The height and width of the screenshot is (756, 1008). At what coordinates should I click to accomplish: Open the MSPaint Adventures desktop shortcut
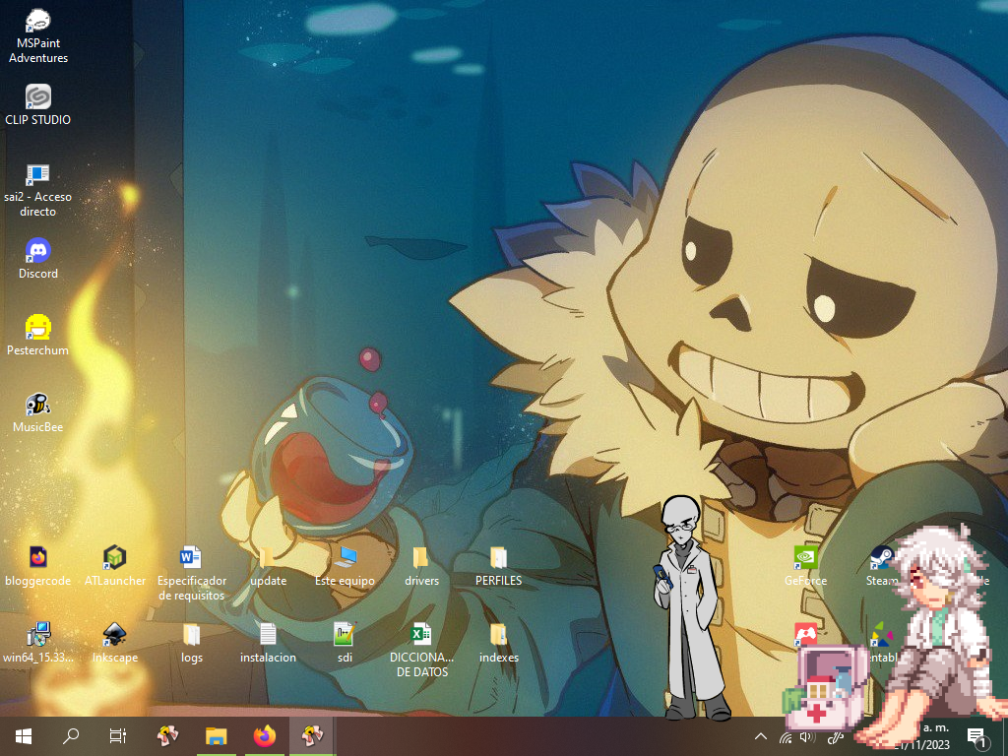38,22
